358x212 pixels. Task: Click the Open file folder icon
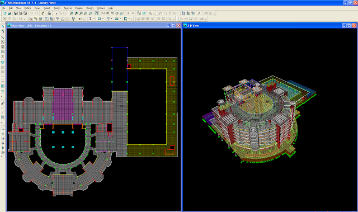click(x=10, y=13)
